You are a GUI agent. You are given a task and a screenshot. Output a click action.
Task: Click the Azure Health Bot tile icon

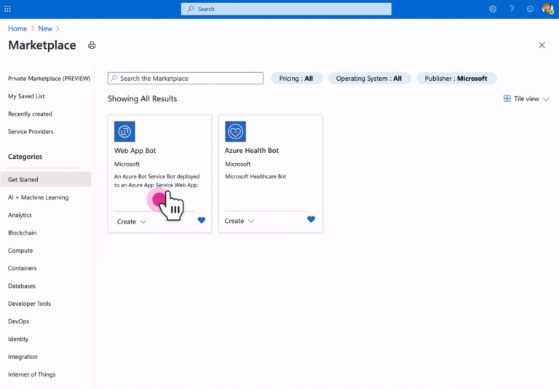point(235,131)
